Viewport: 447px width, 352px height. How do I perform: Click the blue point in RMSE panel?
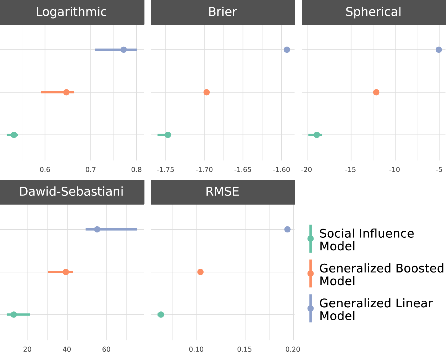coord(287,229)
